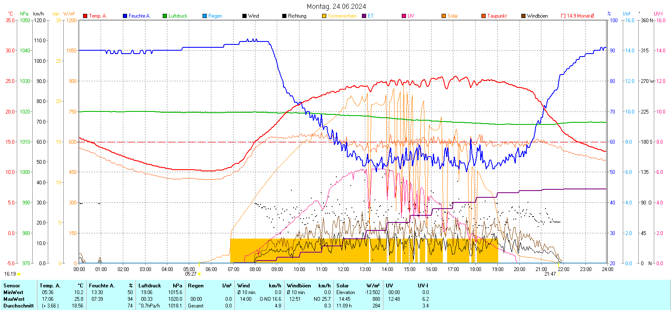Click the sunset icon near 21:47

[559, 274]
